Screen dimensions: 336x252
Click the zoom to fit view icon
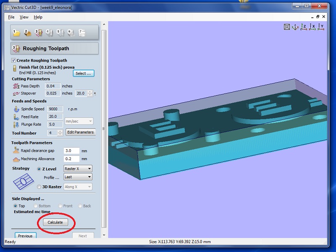[x=287, y=27]
